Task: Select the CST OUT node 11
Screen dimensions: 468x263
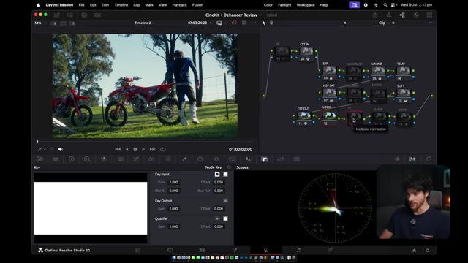Action: 304,118
